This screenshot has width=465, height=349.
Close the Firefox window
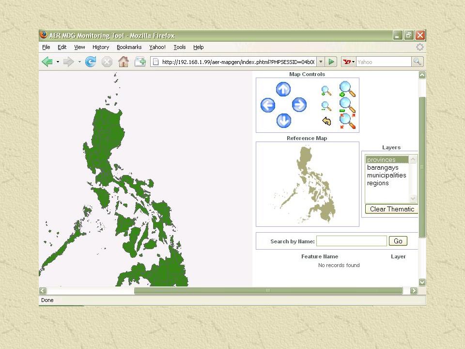point(420,35)
